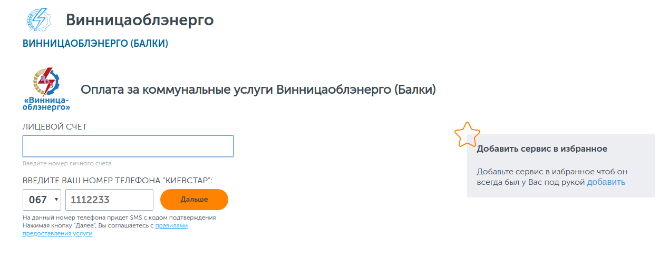
Task: Click the Винницаоблэнерго page title
Action: [140, 20]
